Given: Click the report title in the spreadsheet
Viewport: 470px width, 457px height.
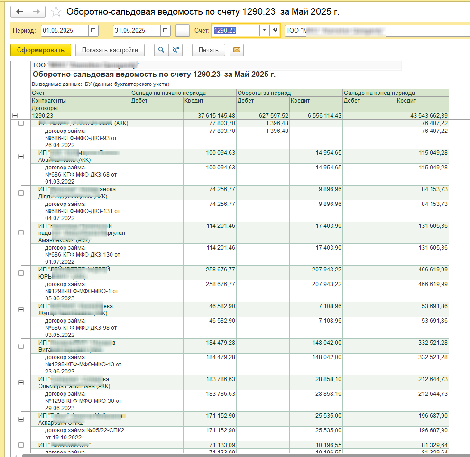Looking at the screenshot, I should click(154, 75).
